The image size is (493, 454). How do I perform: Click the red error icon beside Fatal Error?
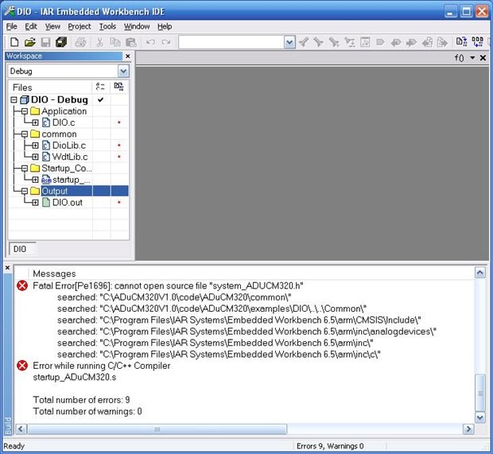click(x=22, y=285)
